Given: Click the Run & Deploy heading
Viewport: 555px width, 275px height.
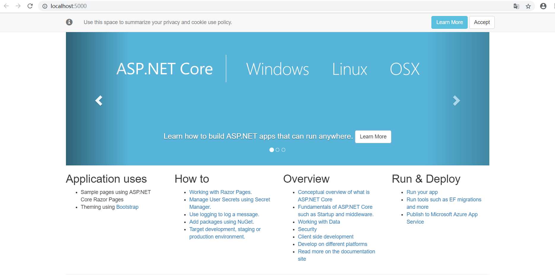Looking at the screenshot, I should click(426, 179).
